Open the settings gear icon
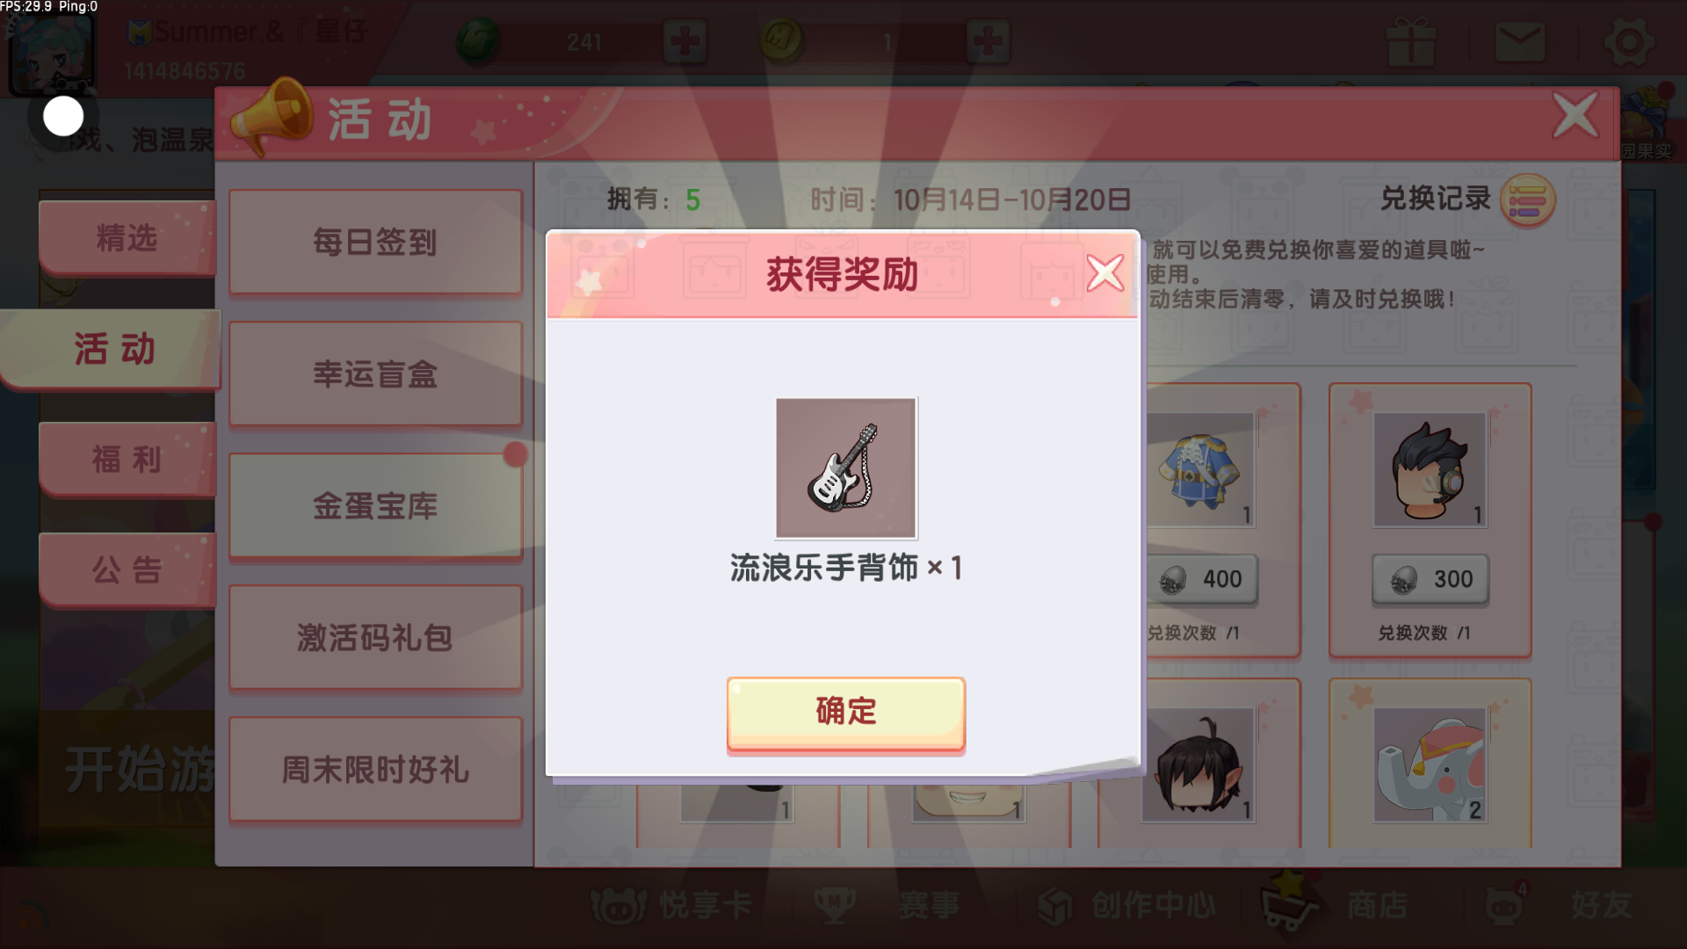The image size is (1687, 949). [x=1628, y=42]
